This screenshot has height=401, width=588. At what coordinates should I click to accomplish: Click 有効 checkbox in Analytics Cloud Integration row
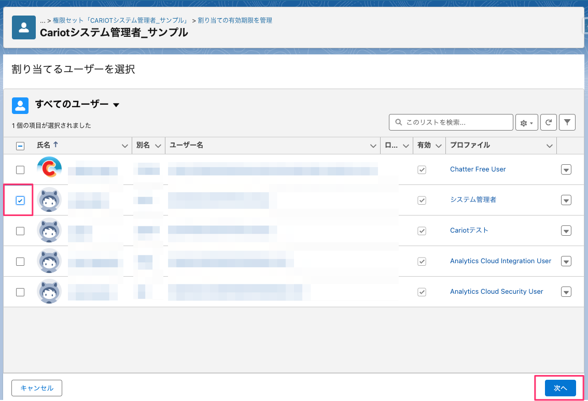click(x=422, y=262)
